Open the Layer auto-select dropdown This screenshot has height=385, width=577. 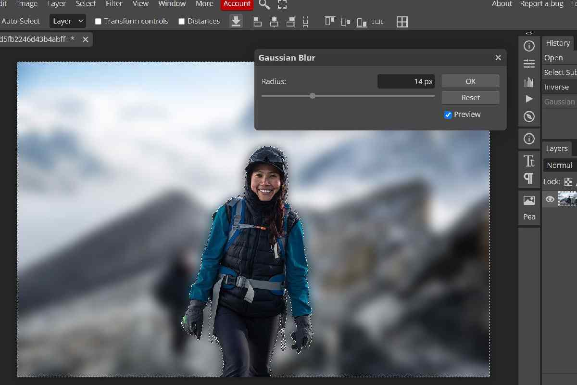[68, 21]
